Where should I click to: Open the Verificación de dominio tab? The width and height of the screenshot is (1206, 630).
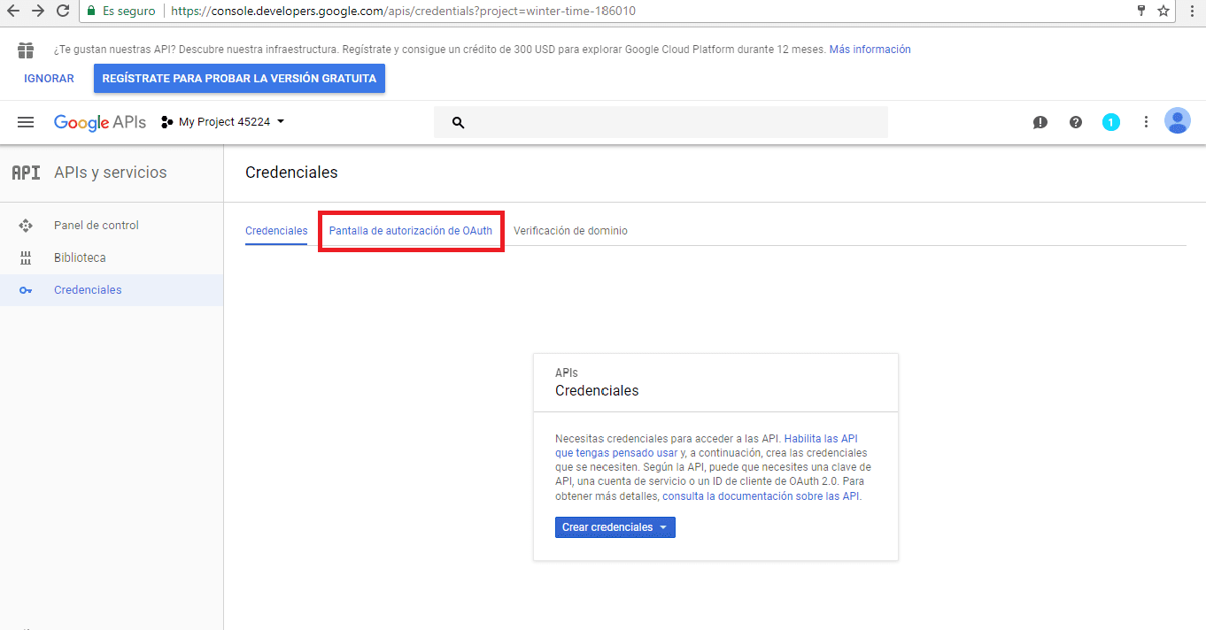coord(570,231)
